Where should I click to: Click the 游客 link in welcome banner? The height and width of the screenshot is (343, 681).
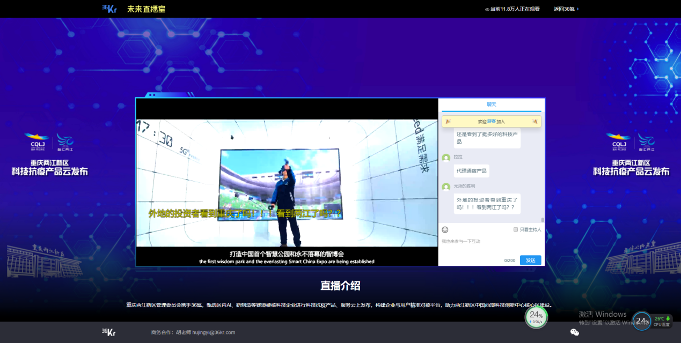point(491,122)
